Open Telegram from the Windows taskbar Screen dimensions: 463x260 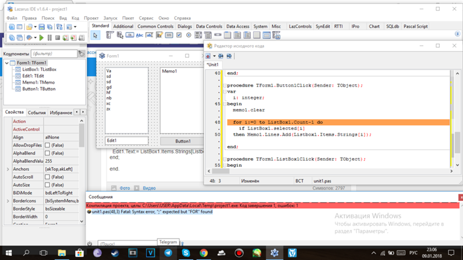168,253
